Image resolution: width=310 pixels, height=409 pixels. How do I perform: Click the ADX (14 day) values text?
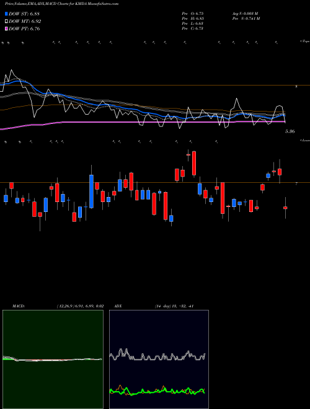point(174,306)
